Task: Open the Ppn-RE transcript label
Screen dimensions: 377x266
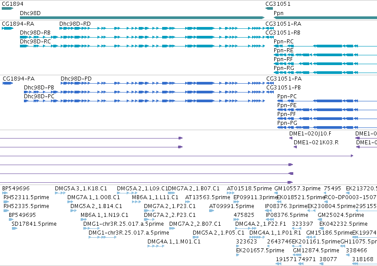Action: (x=284, y=50)
